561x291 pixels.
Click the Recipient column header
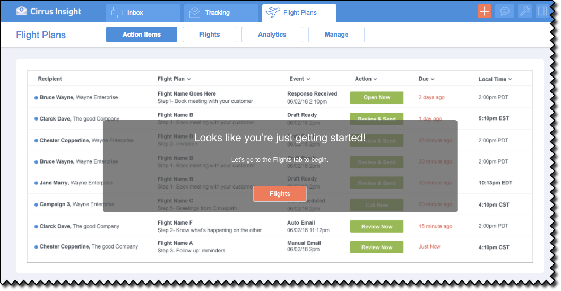(50, 79)
